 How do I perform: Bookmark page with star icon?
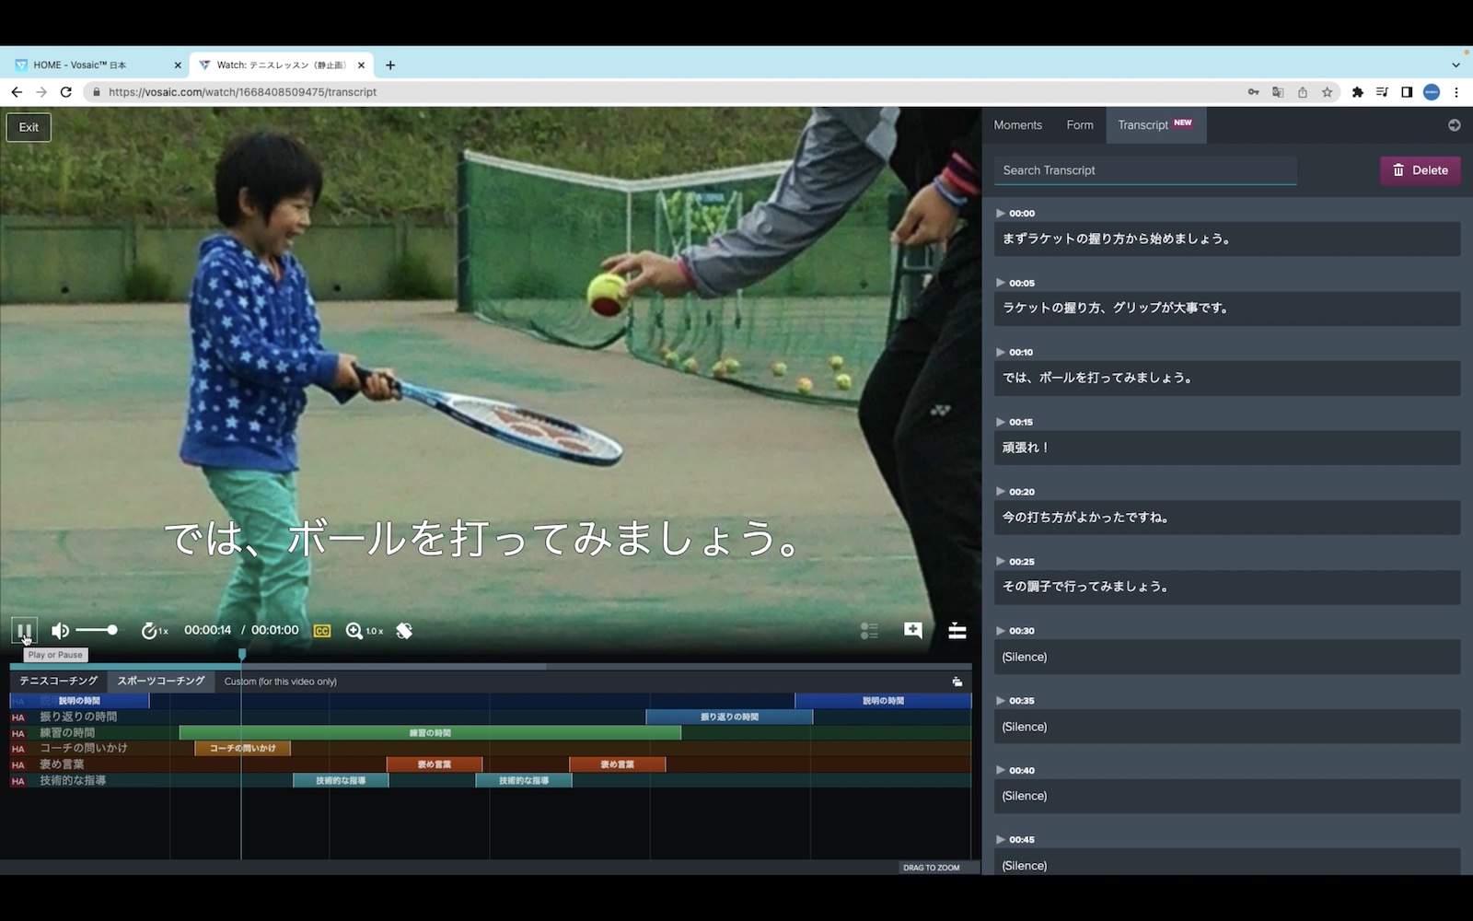[1327, 92]
